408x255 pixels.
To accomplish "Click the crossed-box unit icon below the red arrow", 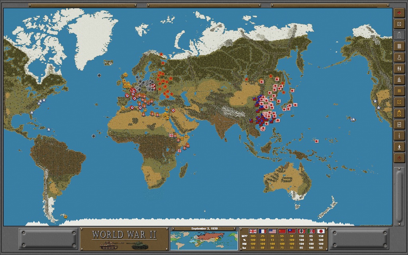I will pyautogui.click(x=399, y=24).
